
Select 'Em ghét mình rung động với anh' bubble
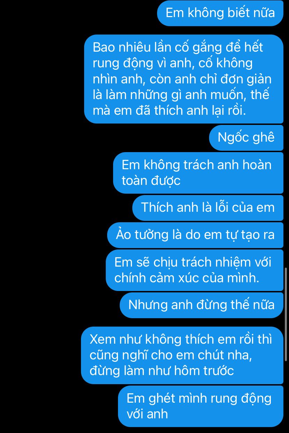pos(201,406)
